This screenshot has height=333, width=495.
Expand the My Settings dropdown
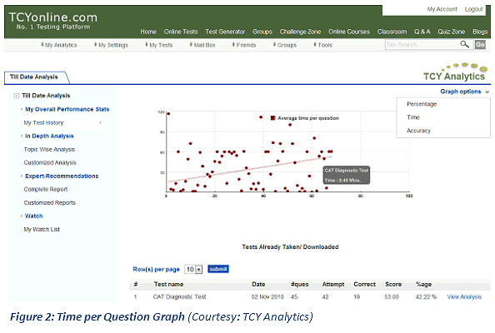111,45
